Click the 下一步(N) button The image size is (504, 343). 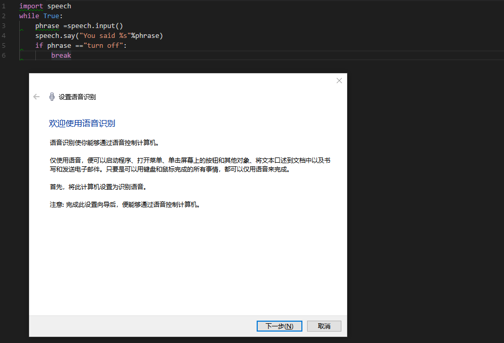[280, 326]
